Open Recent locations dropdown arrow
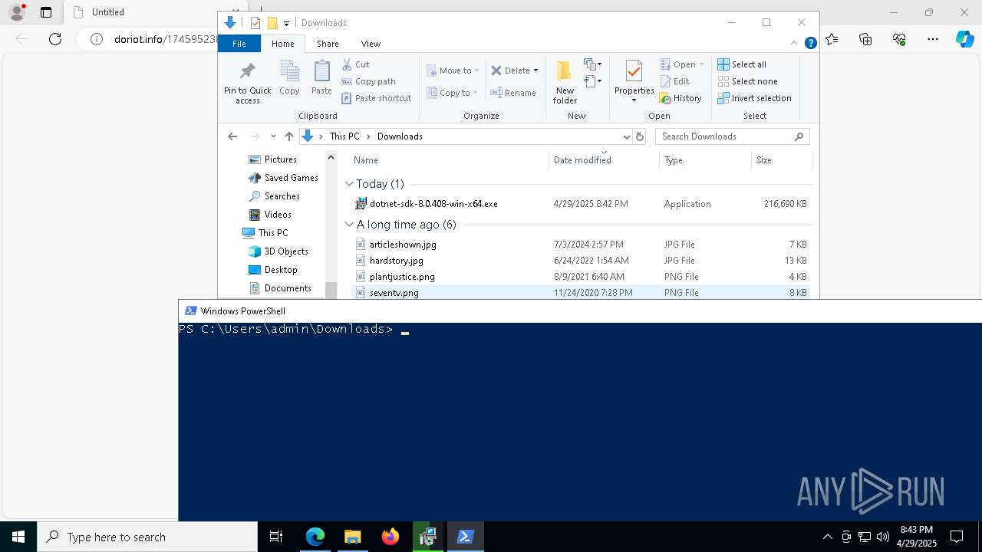Screen dimensions: 982x552 click(x=272, y=136)
